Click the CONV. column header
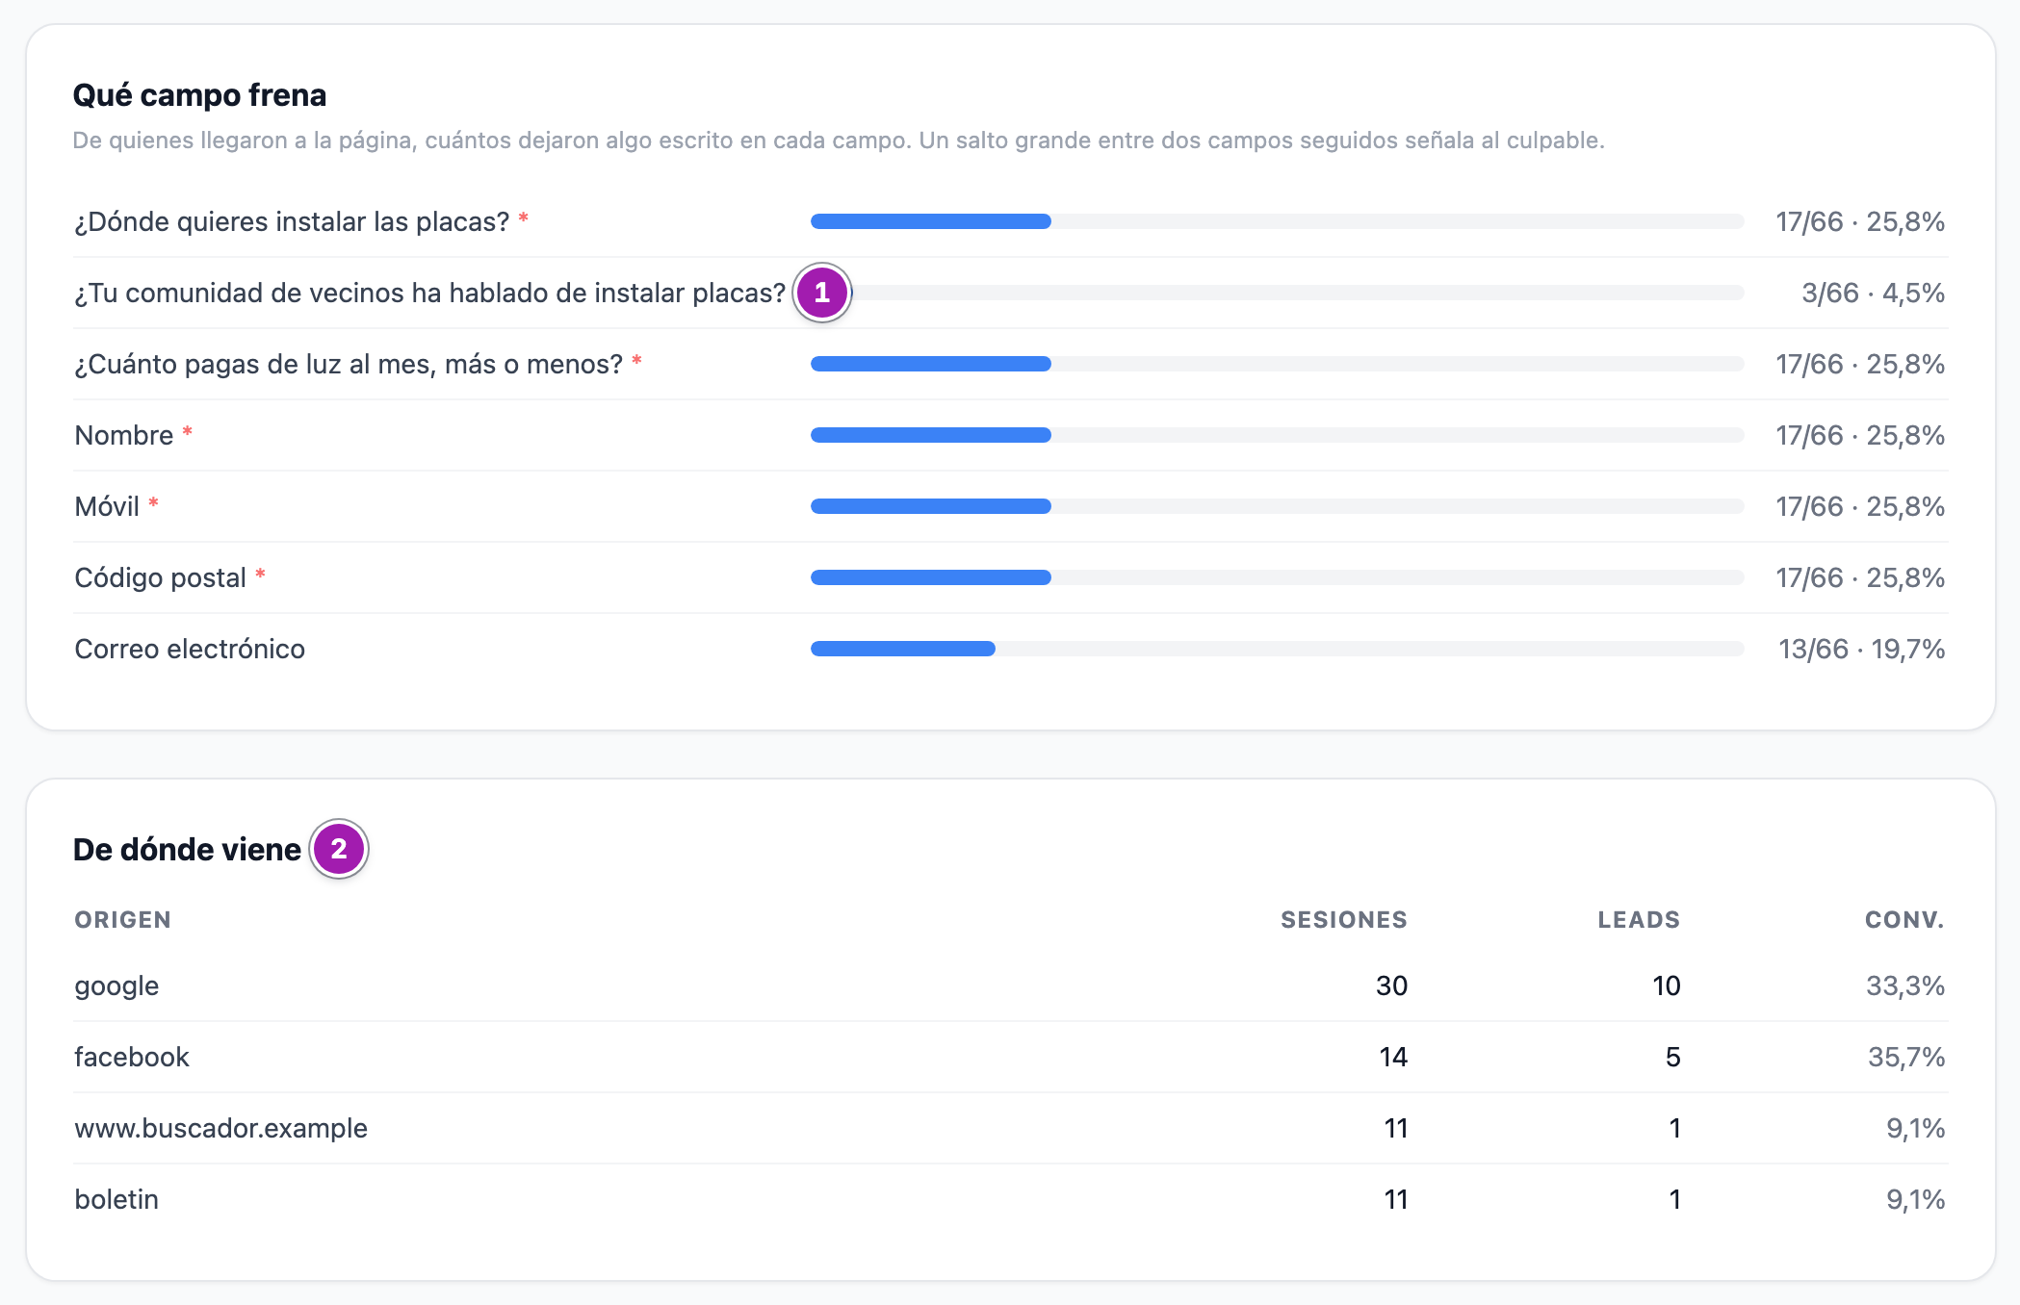This screenshot has height=1305, width=2020. (x=1904, y=920)
